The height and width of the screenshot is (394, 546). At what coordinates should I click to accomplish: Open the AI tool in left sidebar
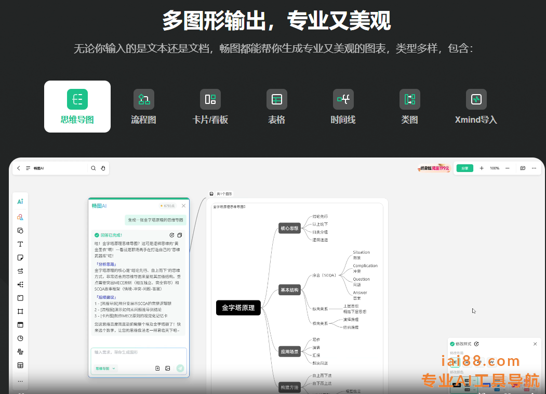20,201
